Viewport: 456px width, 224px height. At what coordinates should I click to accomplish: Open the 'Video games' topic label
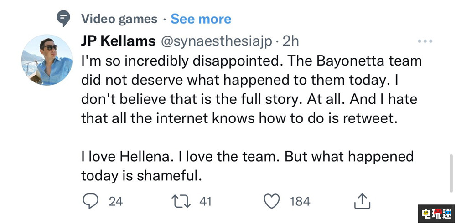click(119, 19)
